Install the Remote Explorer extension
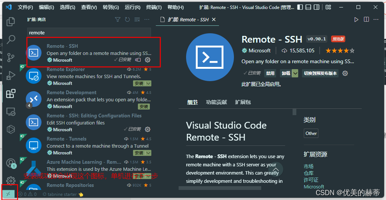 tap(139, 83)
